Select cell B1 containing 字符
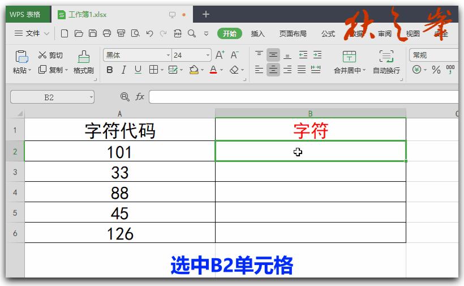 pyautogui.click(x=311, y=130)
